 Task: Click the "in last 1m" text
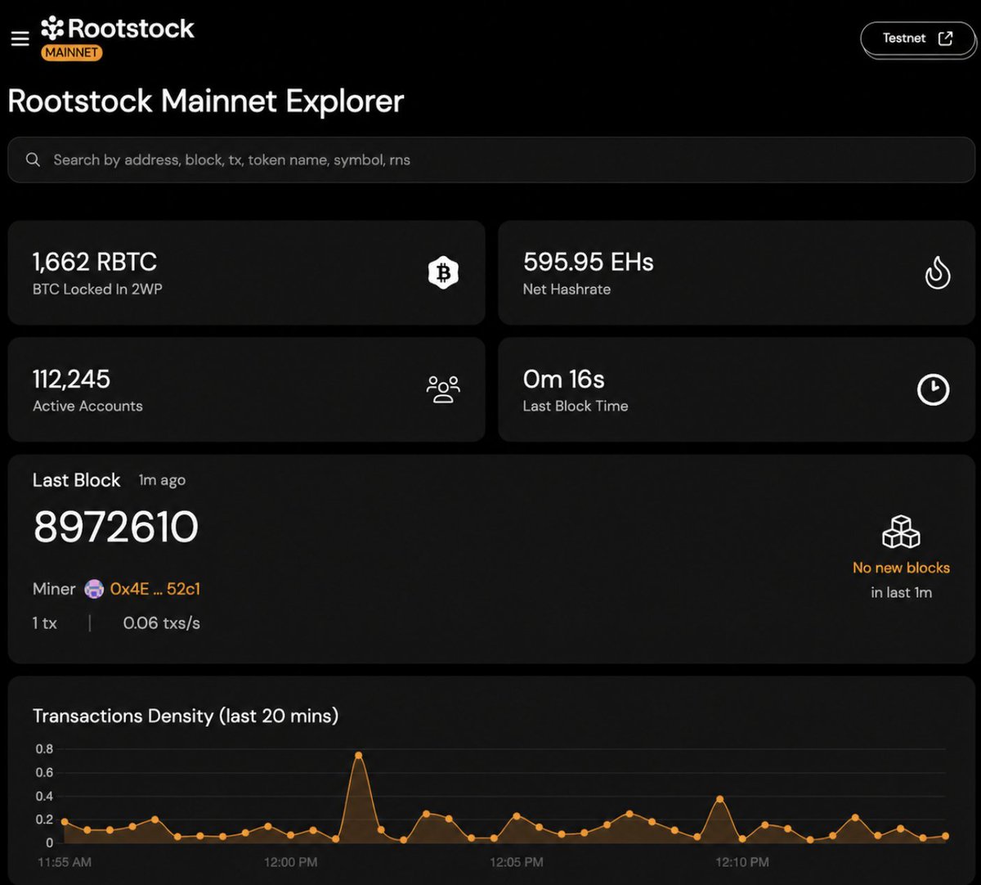(901, 592)
